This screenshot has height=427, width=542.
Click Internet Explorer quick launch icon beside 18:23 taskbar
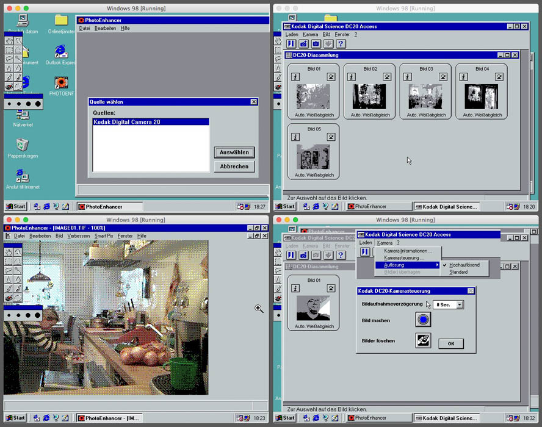point(46,418)
